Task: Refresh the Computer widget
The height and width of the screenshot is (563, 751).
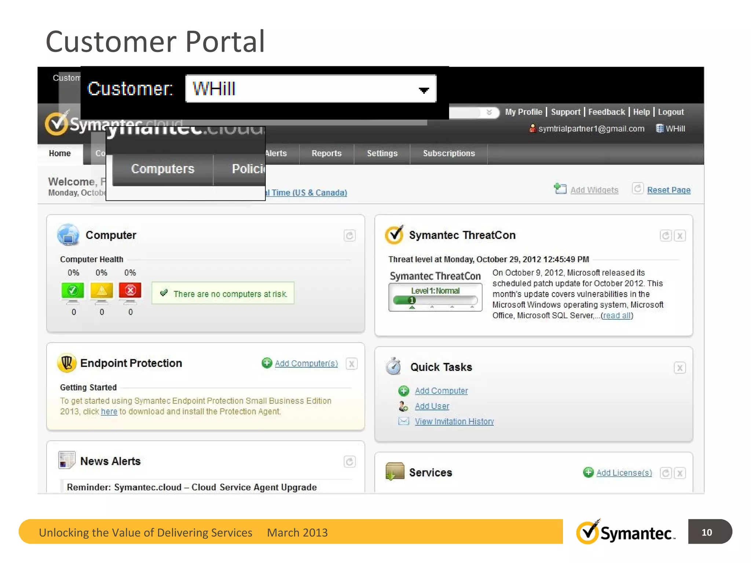Action: pos(349,236)
